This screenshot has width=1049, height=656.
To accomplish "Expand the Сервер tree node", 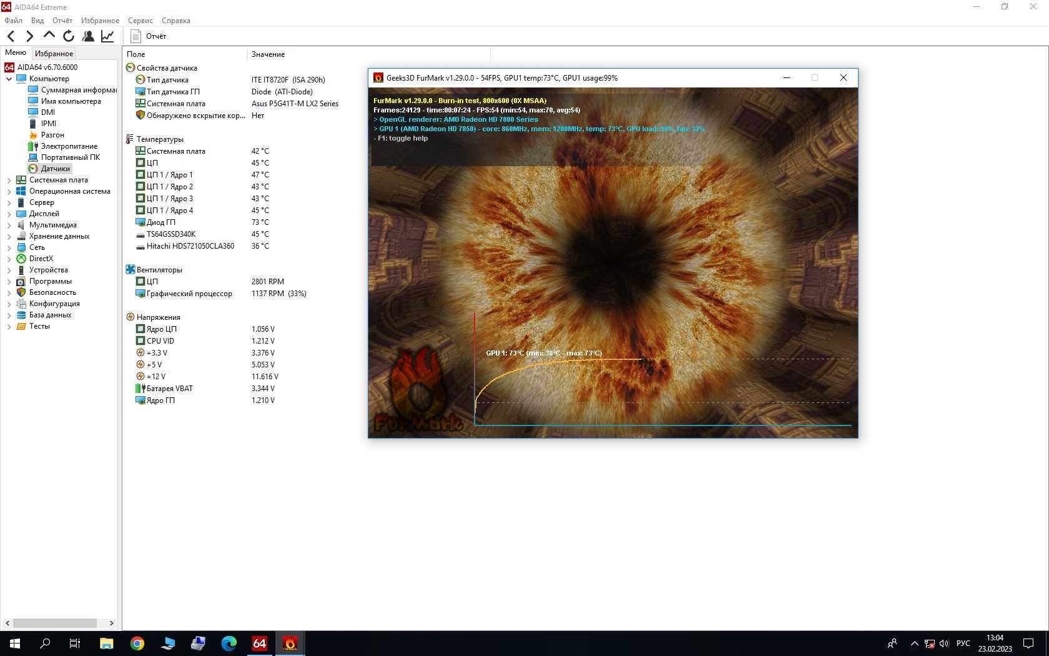I will 9,202.
